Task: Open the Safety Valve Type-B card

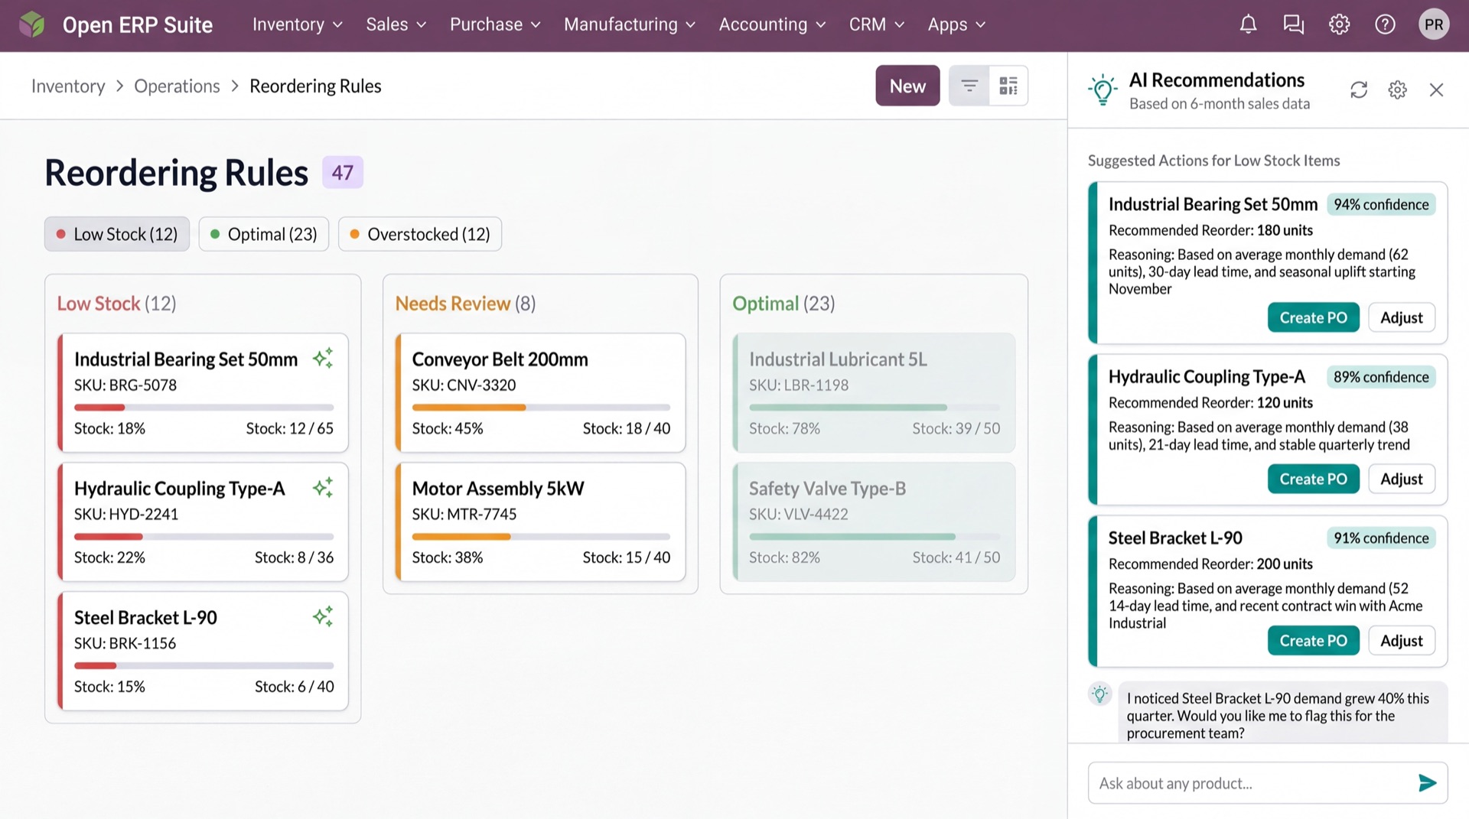Action: tap(874, 522)
